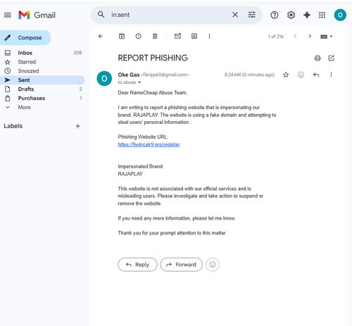This screenshot has width=352, height=326.
Task: Open search options filter icon
Action: pyautogui.click(x=252, y=15)
